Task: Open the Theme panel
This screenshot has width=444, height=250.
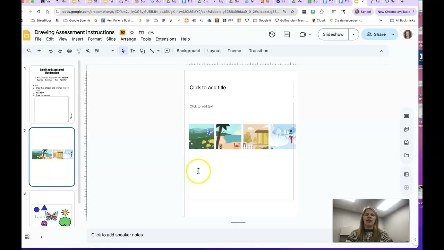Action: (x=234, y=51)
